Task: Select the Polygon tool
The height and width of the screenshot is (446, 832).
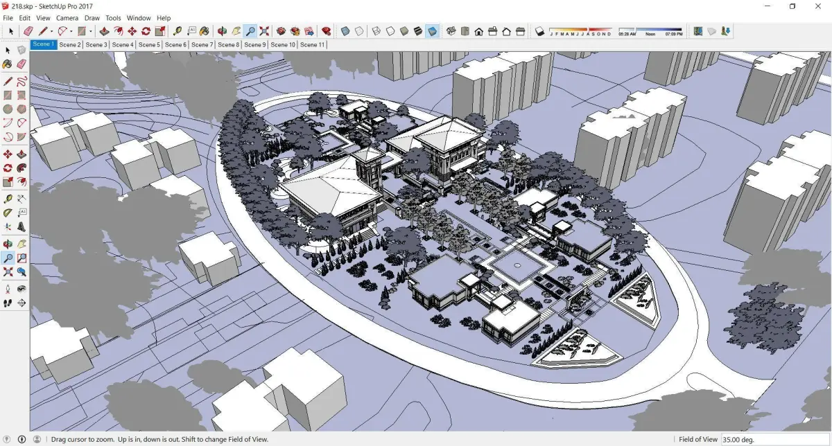Action: tap(21, 109)
